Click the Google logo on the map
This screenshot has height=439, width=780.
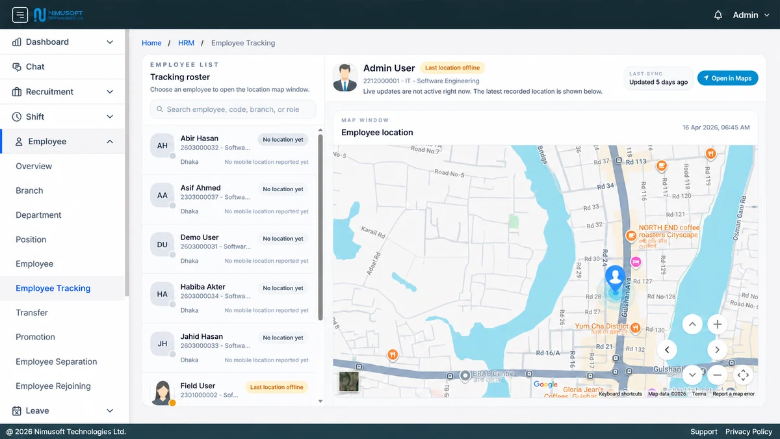coord(545,384)
